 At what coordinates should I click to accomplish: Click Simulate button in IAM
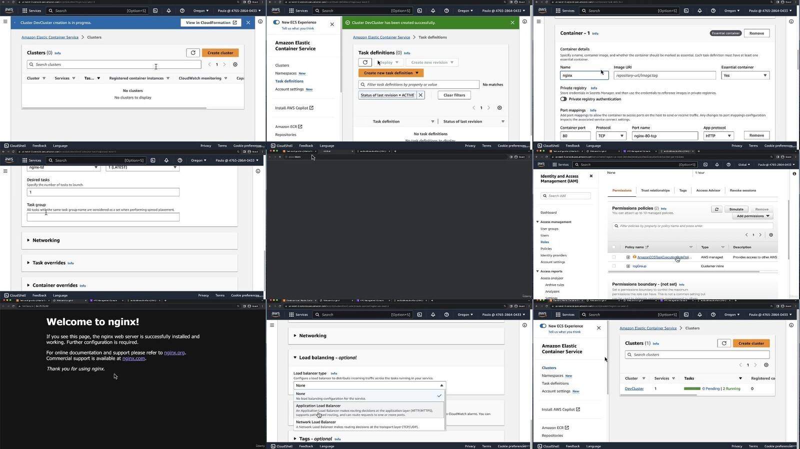click(736, 209)
